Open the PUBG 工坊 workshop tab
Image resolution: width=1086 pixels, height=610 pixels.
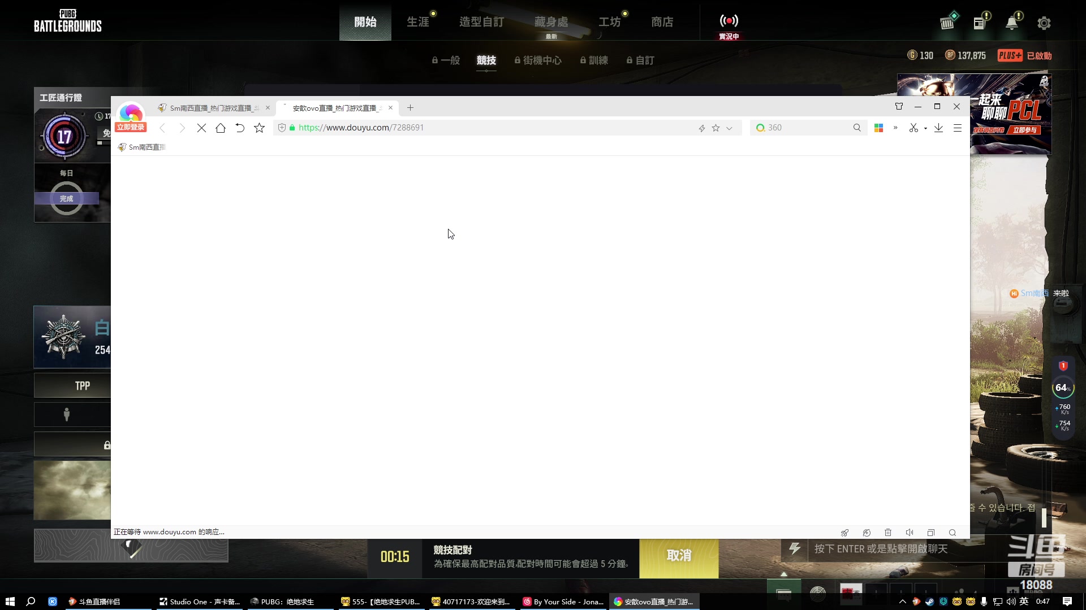click(x=610, y=22)
